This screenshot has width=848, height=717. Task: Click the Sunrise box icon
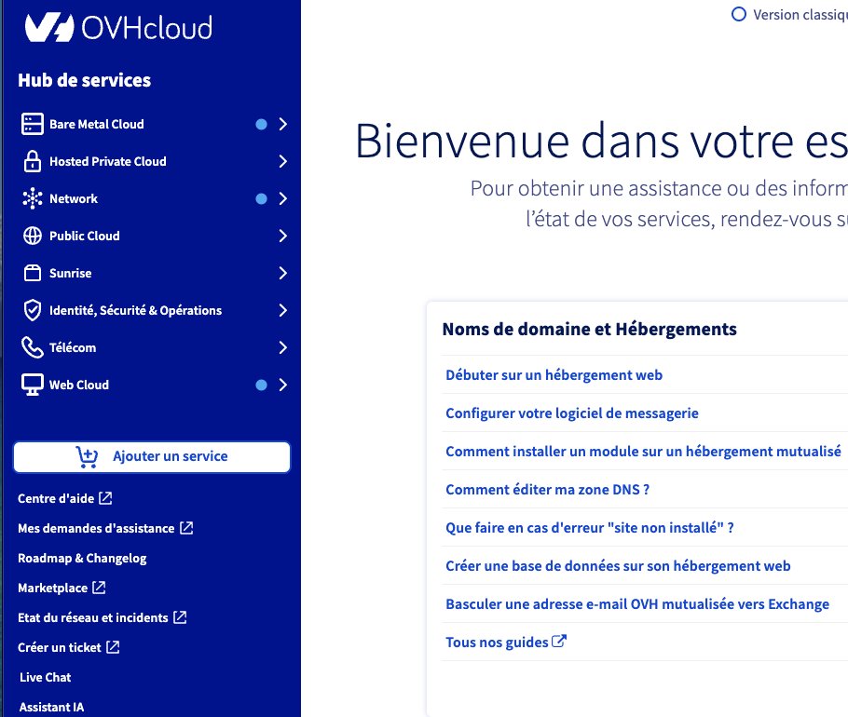(32, 273)
